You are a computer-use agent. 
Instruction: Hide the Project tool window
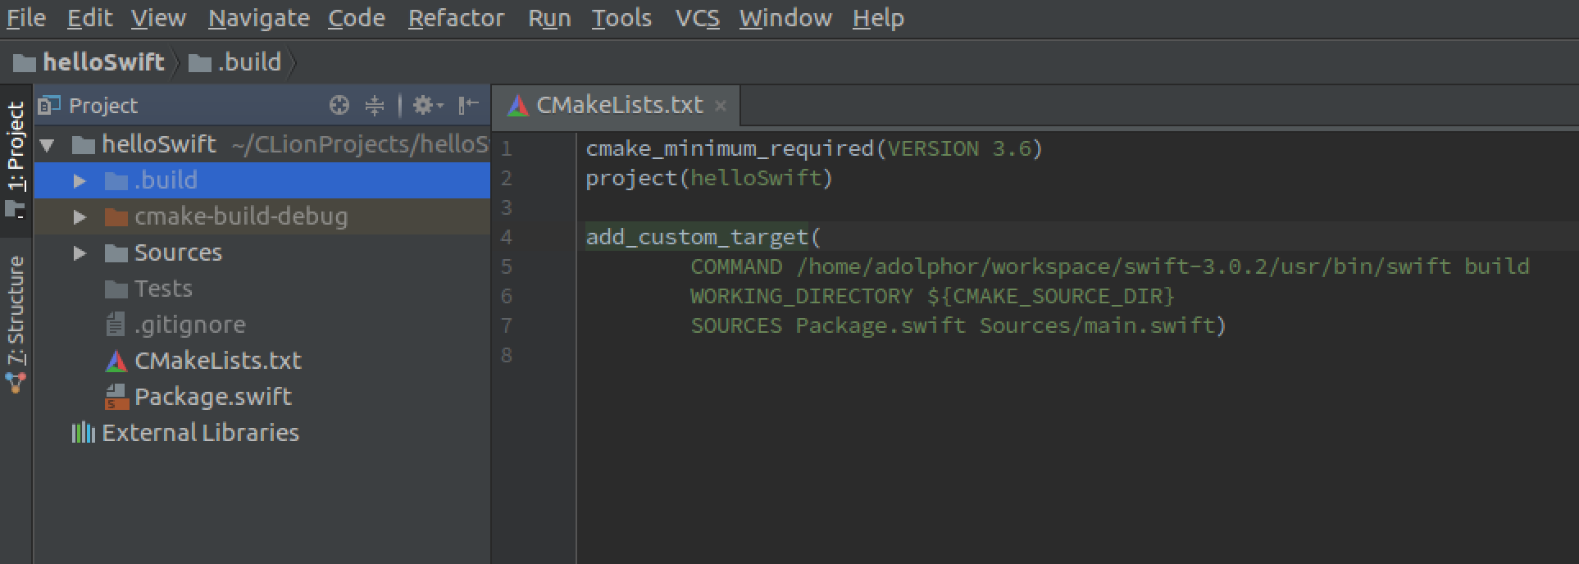click(x=468, y=105)
